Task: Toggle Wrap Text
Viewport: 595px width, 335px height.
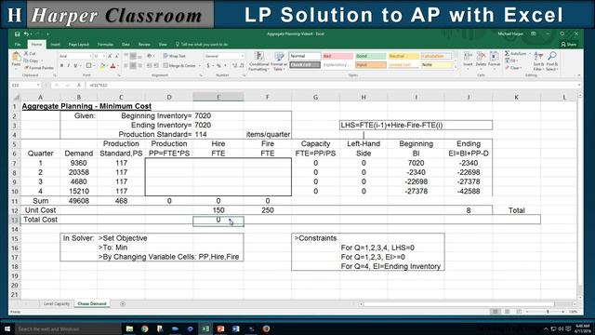Action: 175,56
